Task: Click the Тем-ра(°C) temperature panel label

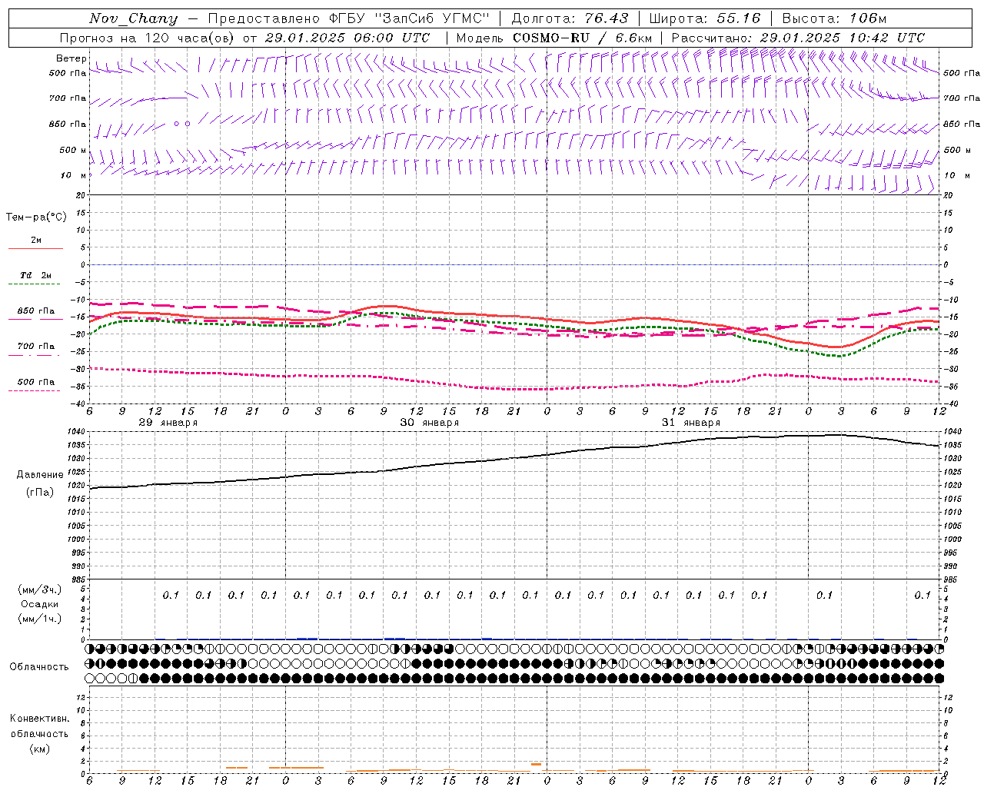Action: coord(36,218)
